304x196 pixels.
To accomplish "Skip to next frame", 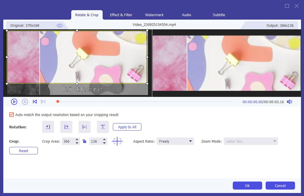I will click(x=43, y=102).
